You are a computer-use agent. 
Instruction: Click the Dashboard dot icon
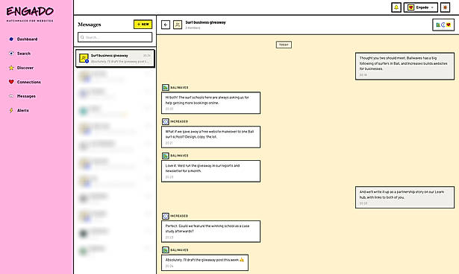pyautogui.click(x=11, y=39)
